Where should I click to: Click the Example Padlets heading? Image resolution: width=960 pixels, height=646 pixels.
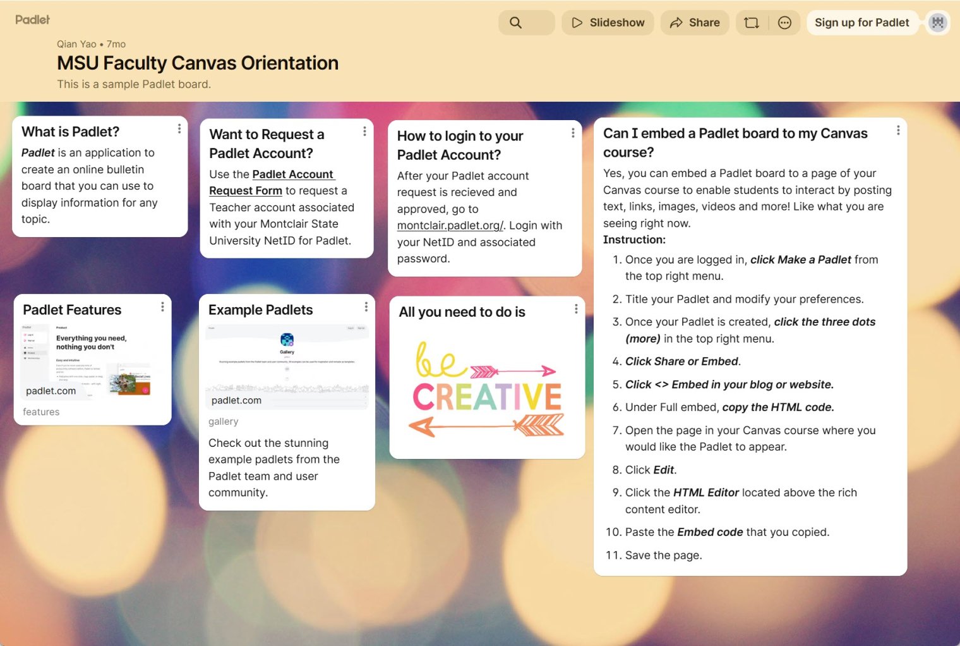tap(260, 310)
